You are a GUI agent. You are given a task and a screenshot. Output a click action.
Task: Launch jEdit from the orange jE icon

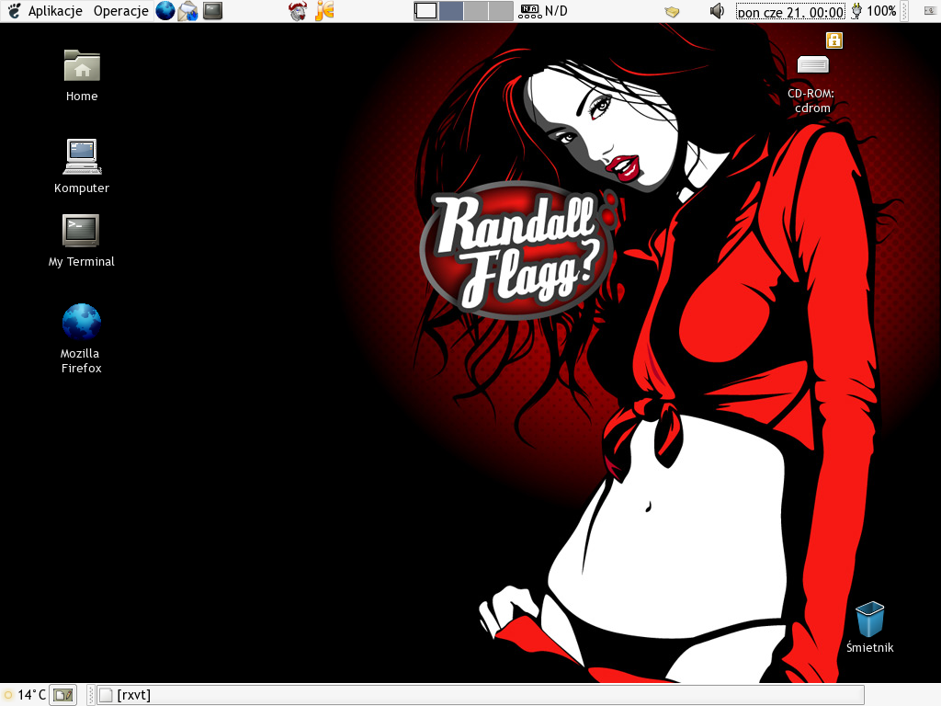324,11
